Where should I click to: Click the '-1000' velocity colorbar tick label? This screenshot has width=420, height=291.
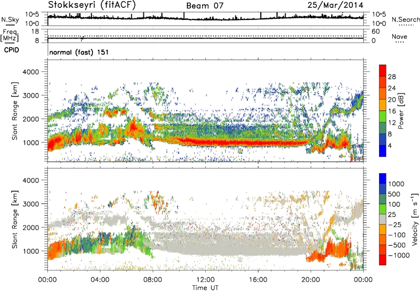coord(398,255)
